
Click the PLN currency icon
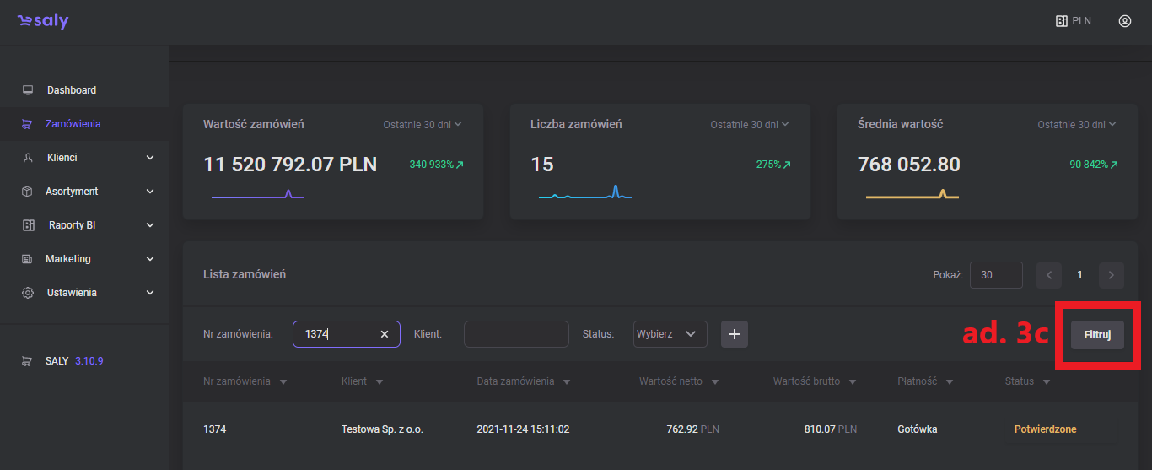(1062, 21)
